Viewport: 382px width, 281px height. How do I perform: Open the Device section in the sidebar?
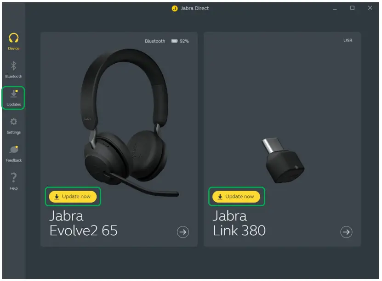point(14,42)
